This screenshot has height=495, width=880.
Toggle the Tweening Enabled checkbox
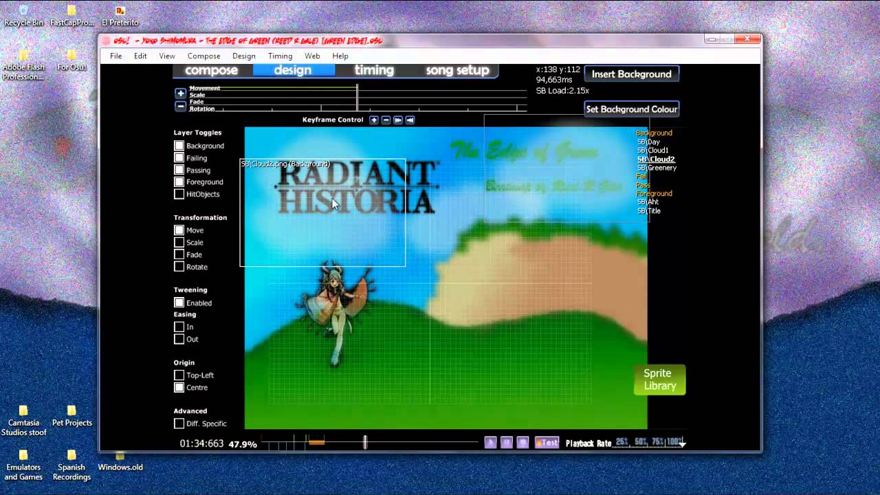179,302
